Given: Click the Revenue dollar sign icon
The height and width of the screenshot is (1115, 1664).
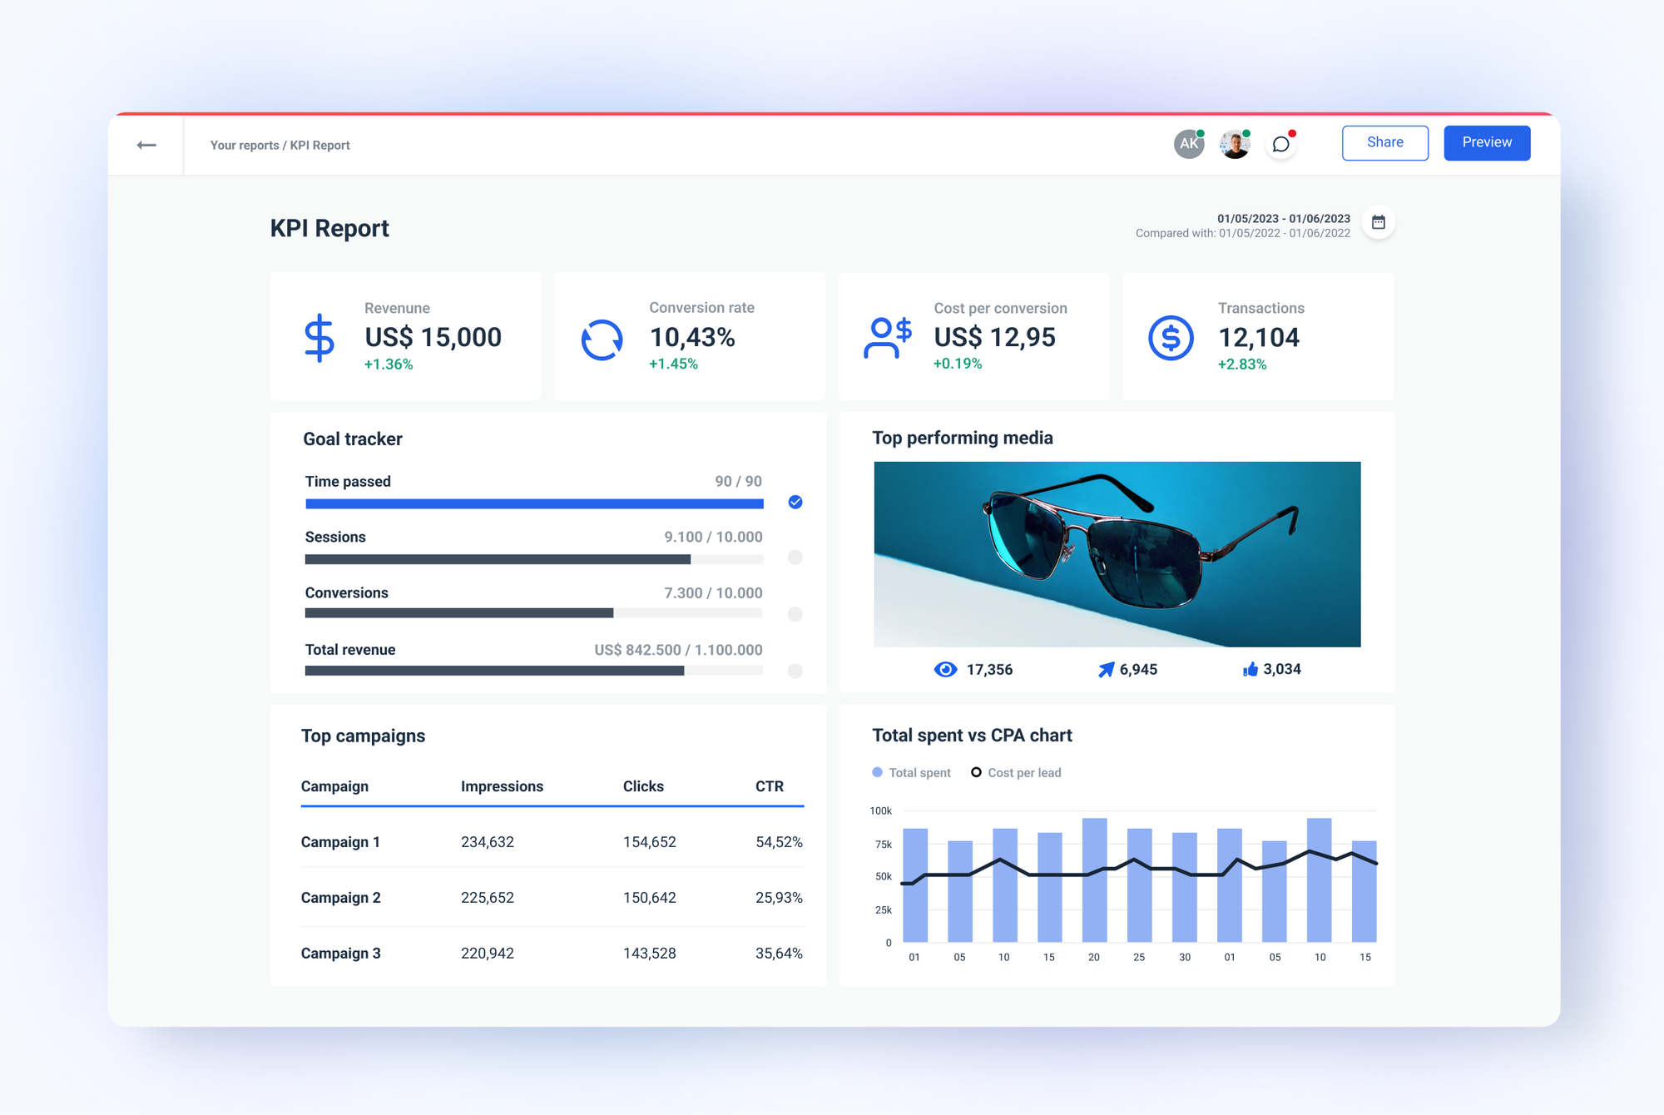Looking at the screenshot, I should [319, 337].
